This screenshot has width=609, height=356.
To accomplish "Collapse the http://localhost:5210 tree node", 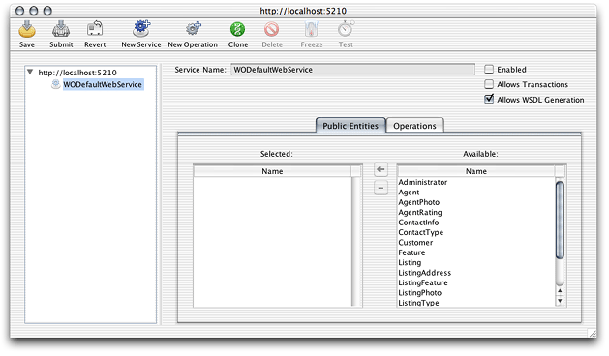I will click(x=30, y=72).
